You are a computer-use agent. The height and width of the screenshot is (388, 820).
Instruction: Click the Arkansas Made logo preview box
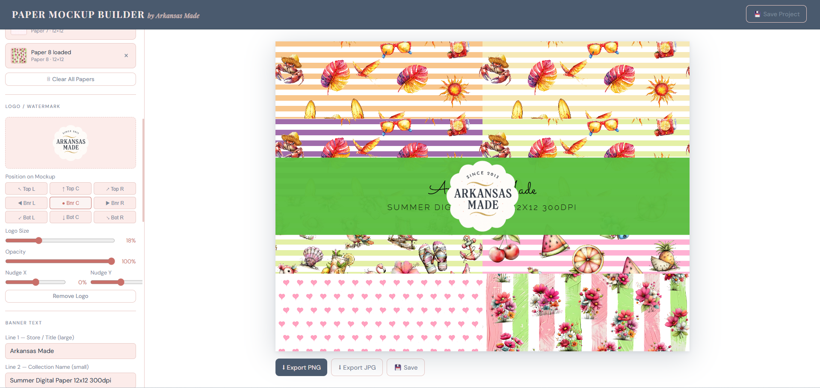tap(71, 143)
